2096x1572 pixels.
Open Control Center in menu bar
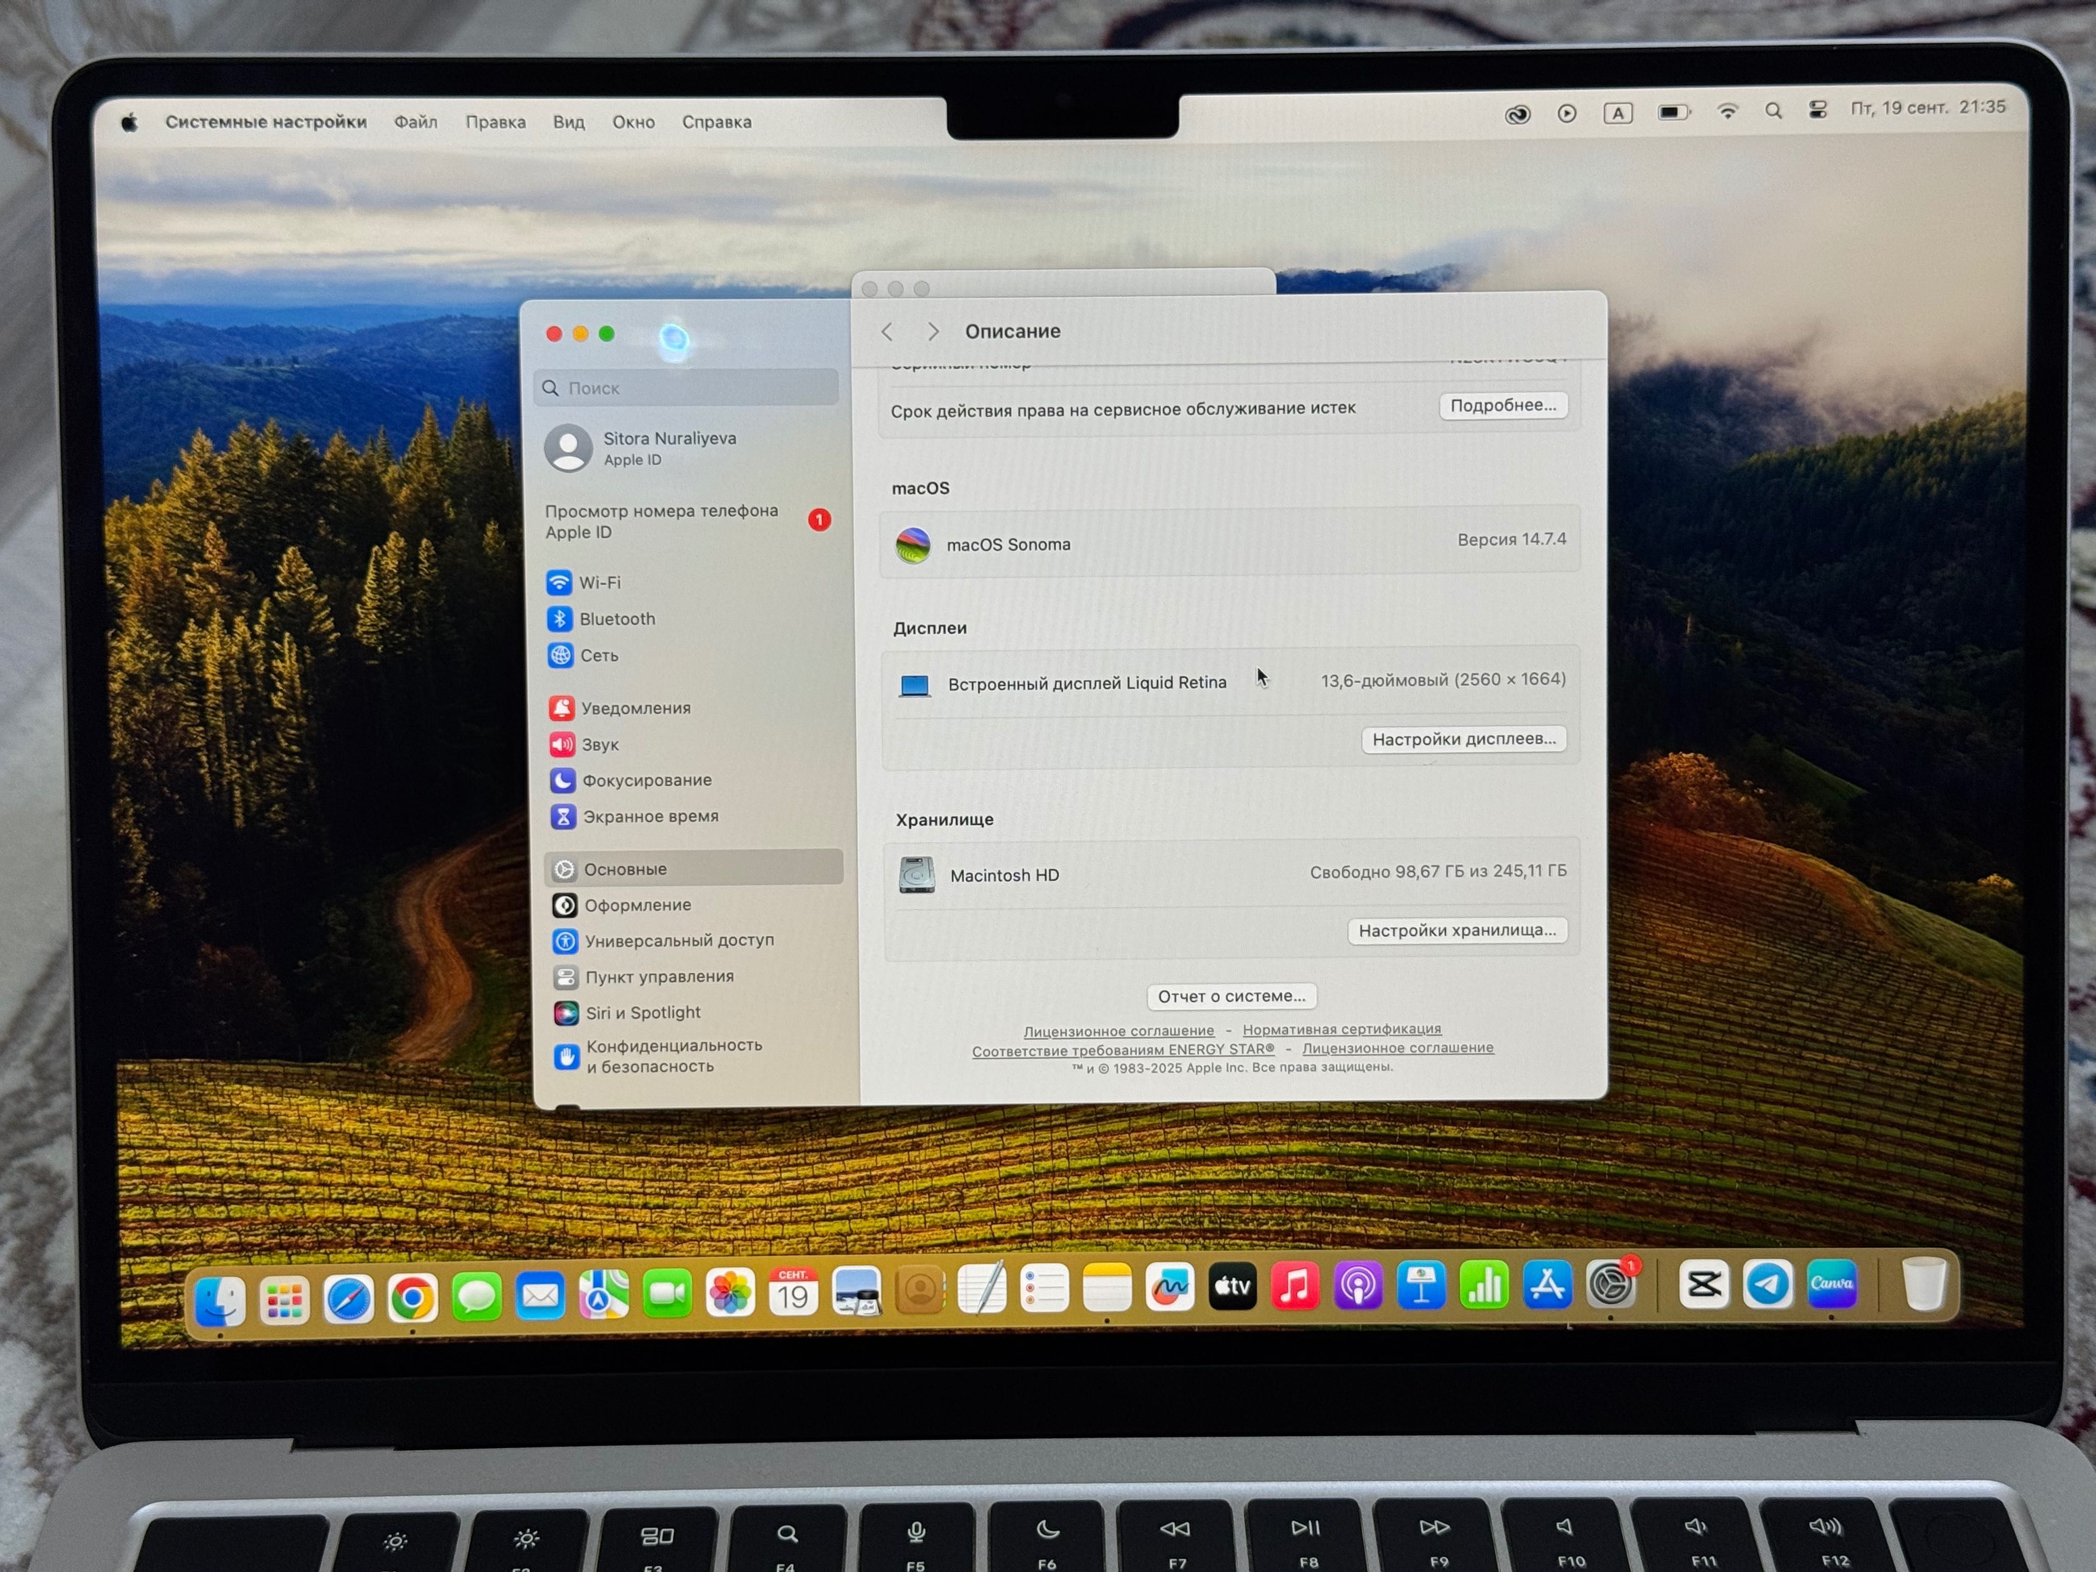pyautogui.click(x=1817, y=110)
